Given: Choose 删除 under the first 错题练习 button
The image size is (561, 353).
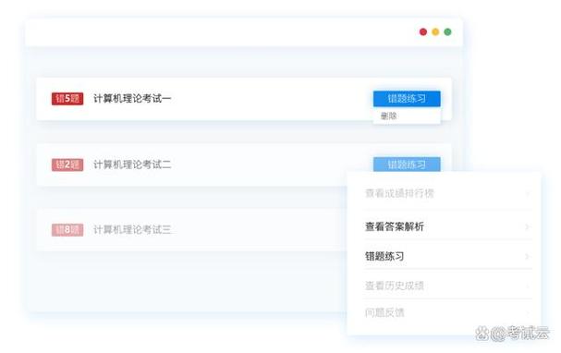Looking at the screenshot, I should click(x=388, y=116).
